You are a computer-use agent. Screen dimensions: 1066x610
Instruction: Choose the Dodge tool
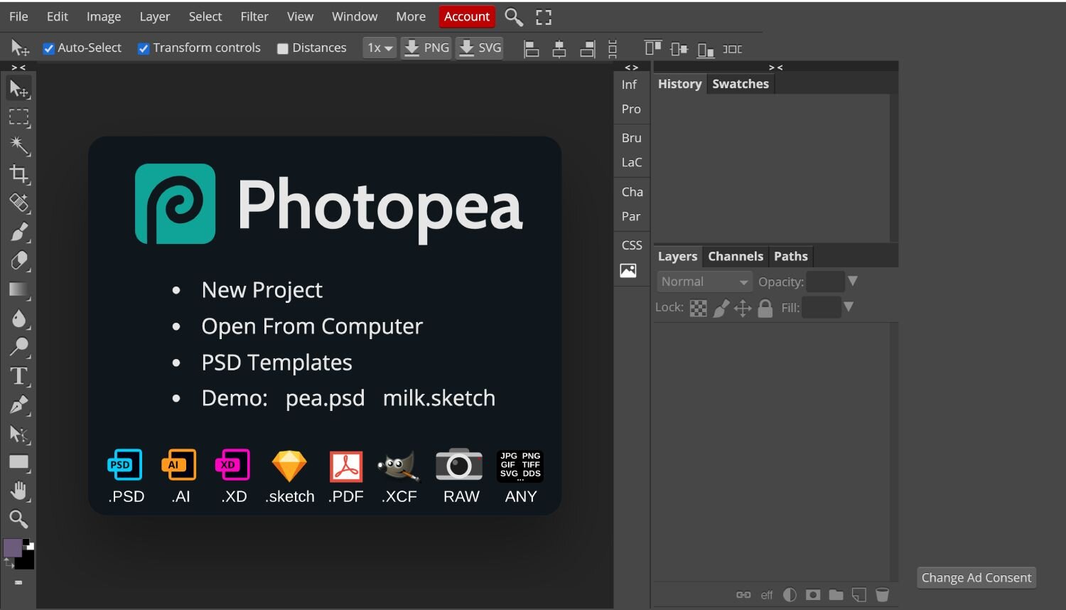pyautogui.click(x=18, y=347)
